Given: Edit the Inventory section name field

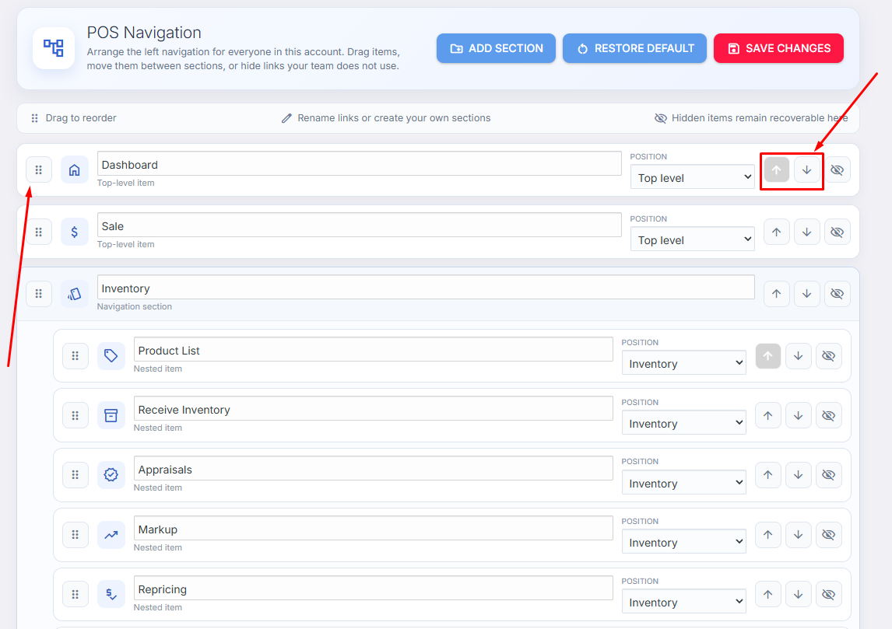Looking at the screenshot, I should coord(426,288).
